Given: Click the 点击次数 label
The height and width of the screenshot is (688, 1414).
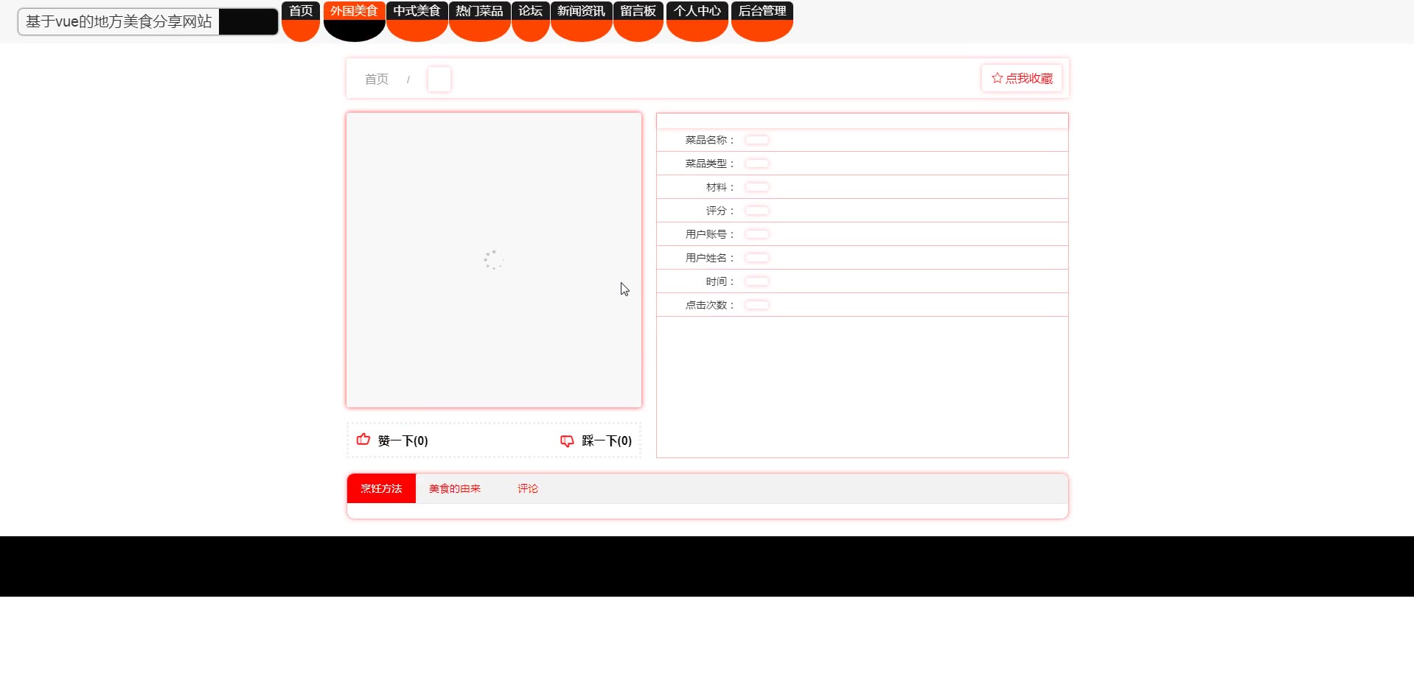Looking at the screenshot, I should click(711, 305).
